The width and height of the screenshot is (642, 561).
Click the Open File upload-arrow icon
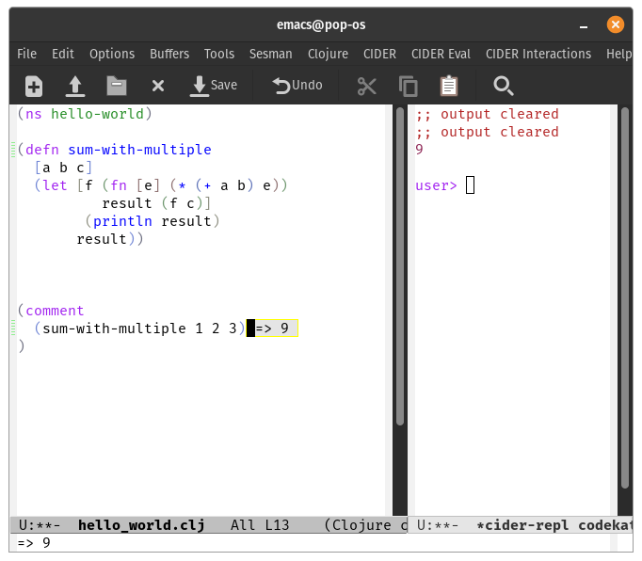click(x=75, y=87)
